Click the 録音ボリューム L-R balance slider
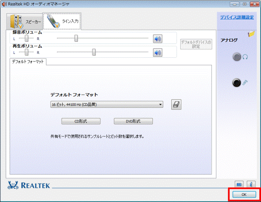 26,38
